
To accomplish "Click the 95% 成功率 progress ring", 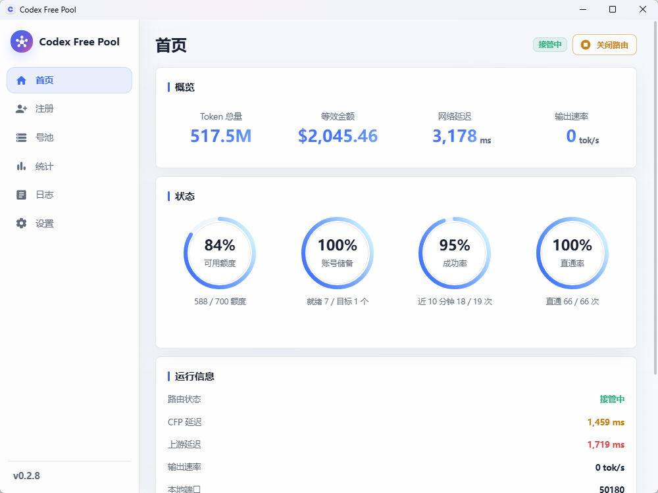I will [455, 253].
